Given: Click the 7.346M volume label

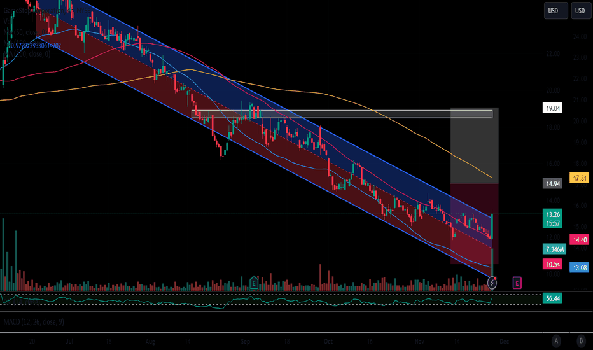Looking at the screenshot, I should tap(554, 249).
